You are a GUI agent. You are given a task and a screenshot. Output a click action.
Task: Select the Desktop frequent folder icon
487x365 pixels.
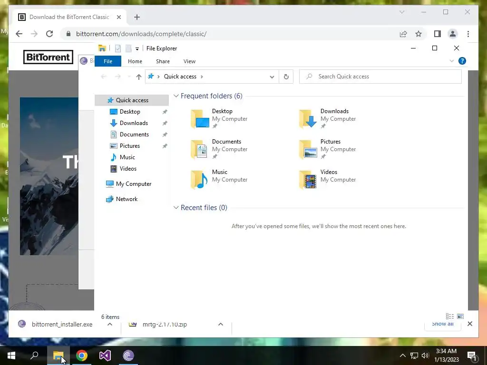tap(200, 118)
